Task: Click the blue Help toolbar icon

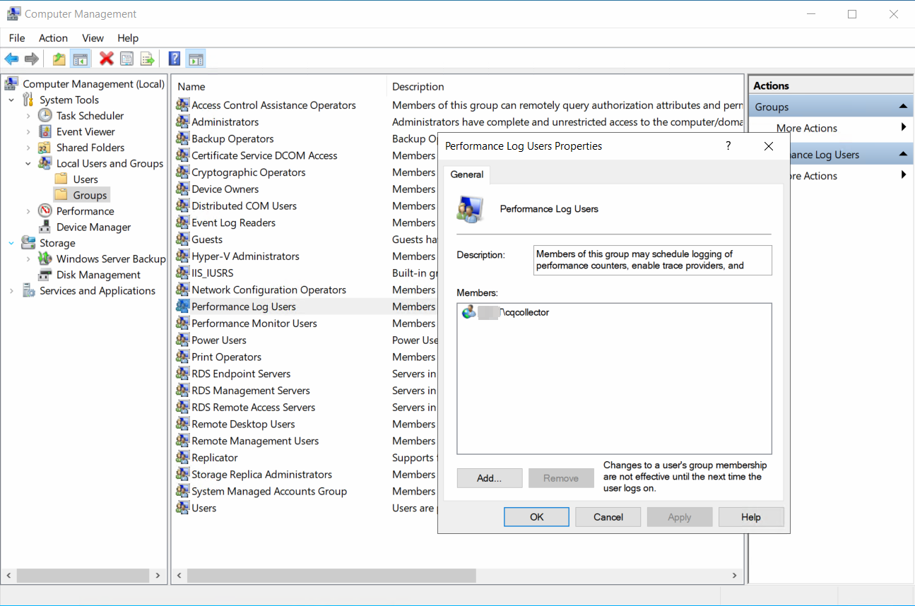Action: click(x=175, y=59)
